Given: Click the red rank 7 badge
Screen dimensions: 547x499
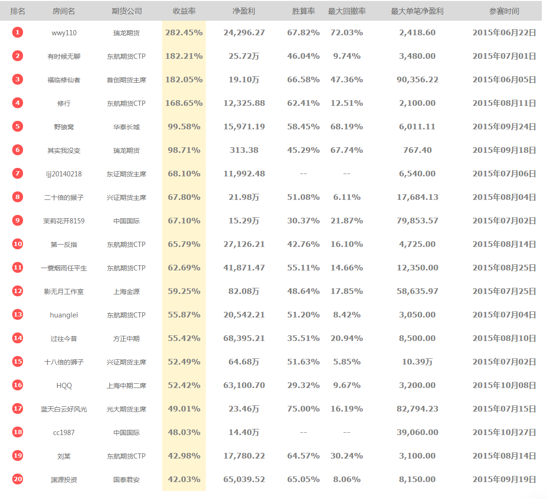Looking at the screenshot, I should coord(17,173).
